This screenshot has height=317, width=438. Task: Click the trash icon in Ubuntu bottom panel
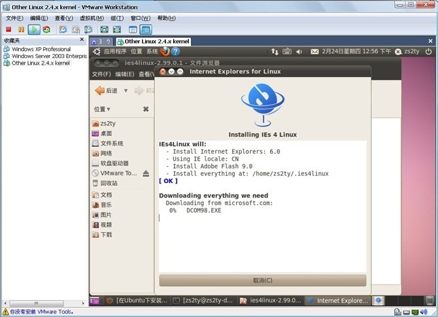click(x=430, y=301)
